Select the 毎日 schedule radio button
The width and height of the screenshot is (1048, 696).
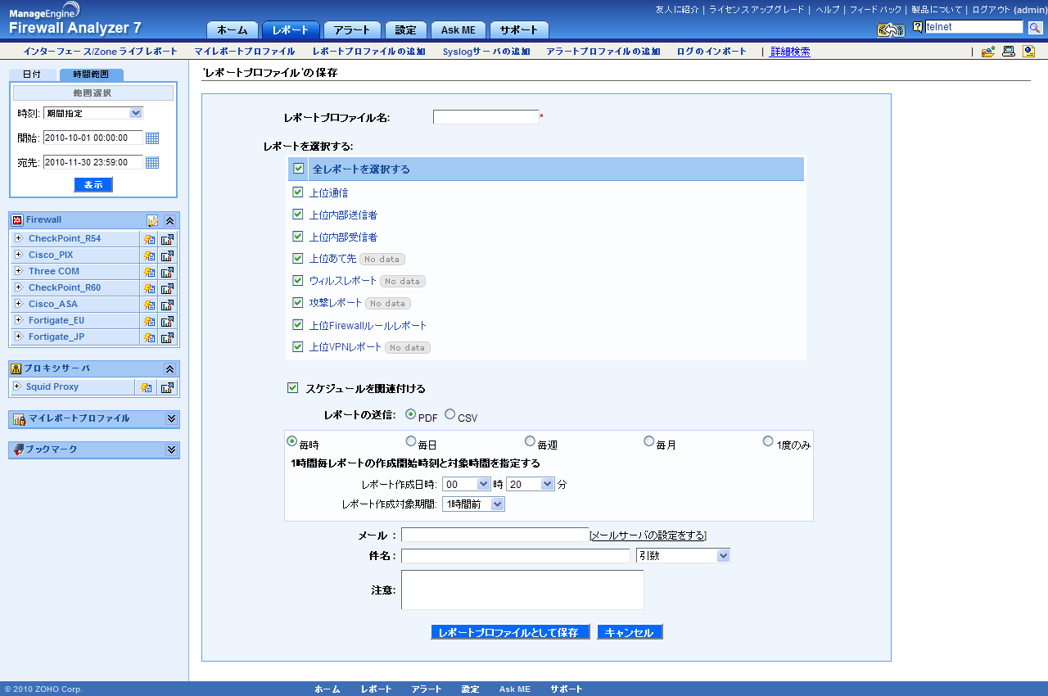[411, 441]
